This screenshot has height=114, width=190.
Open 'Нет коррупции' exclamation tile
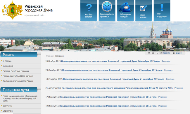pyautogui.click(x=162, y=10)
